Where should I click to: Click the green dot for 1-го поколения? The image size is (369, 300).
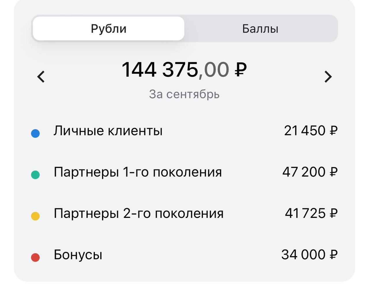pos(35,175)
